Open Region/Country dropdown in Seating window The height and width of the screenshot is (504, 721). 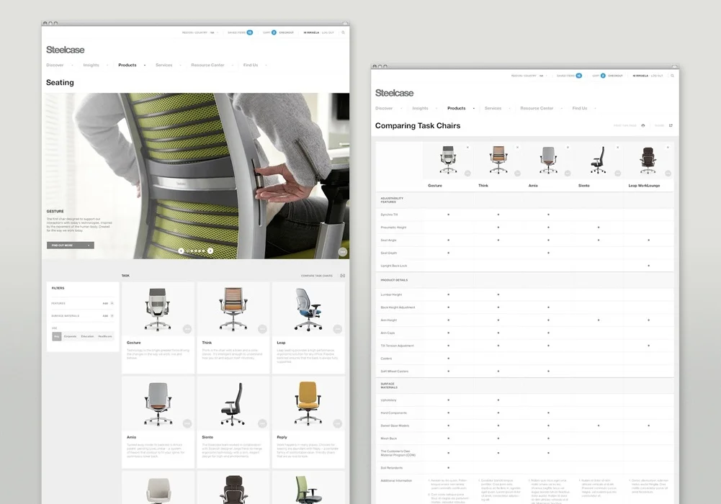coord(200,32)
